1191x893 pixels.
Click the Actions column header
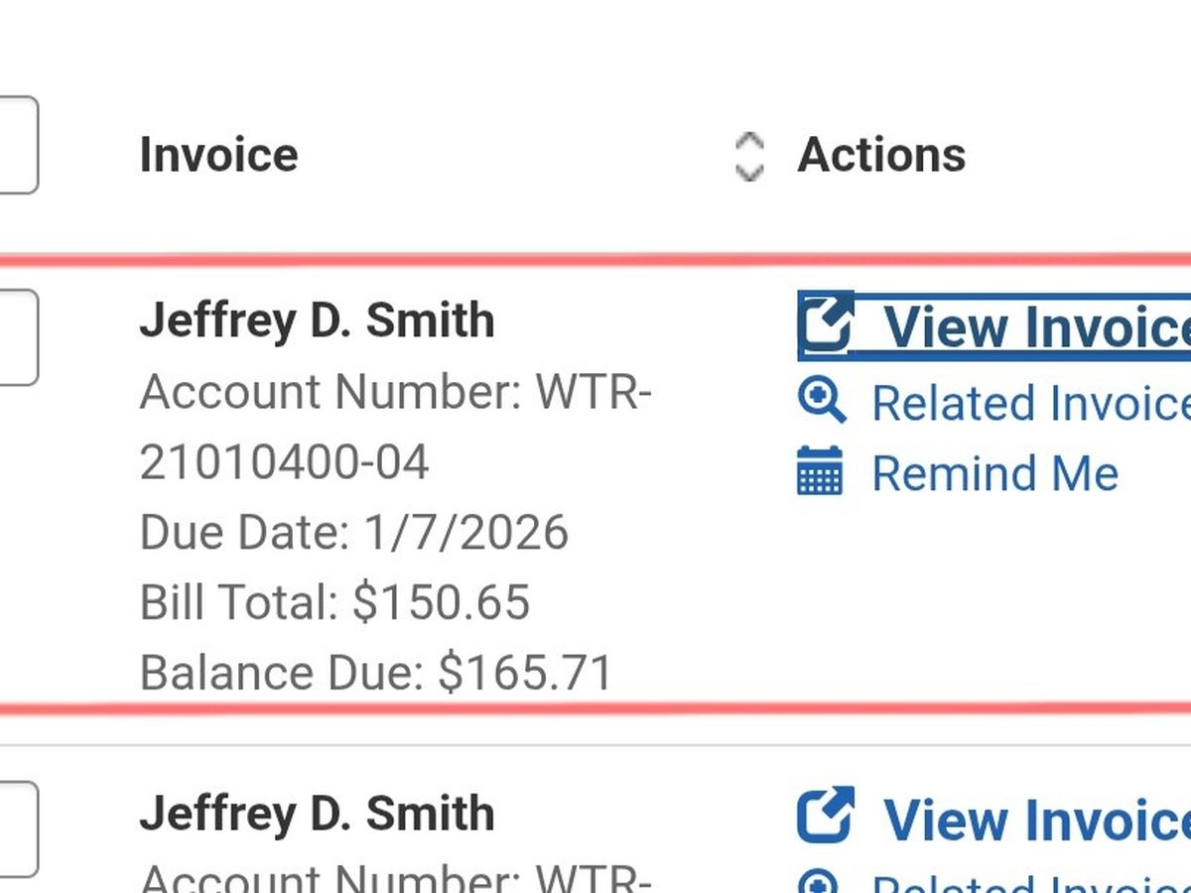click(x=881, y=155)
